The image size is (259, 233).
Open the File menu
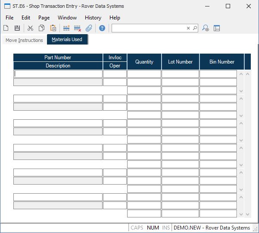coord(9,18)
